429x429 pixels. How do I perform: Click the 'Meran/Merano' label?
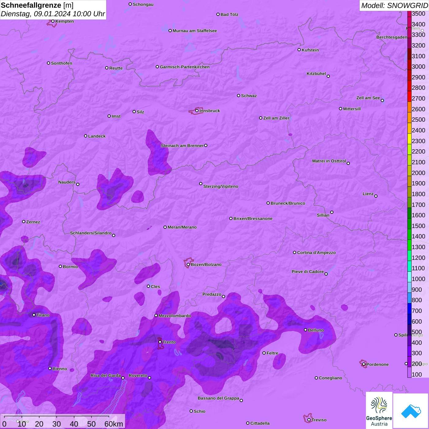point(182,227)
